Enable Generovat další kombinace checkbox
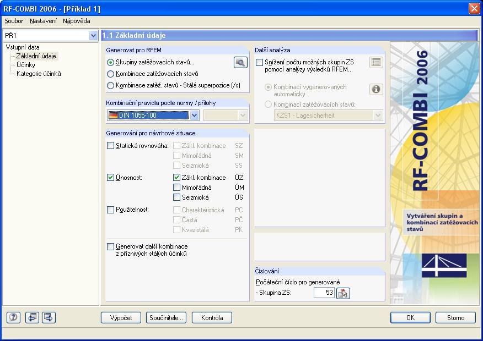Screen dimensions: 483x341 pos(110,247)
